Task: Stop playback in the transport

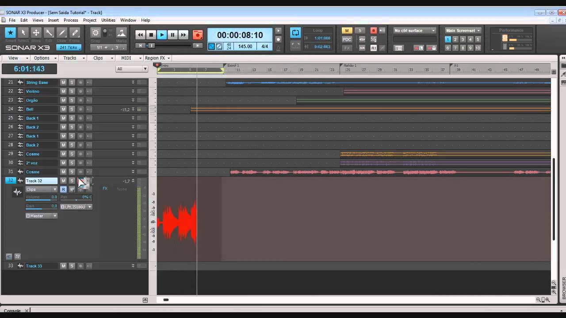Action: click(x=151, y=35)
